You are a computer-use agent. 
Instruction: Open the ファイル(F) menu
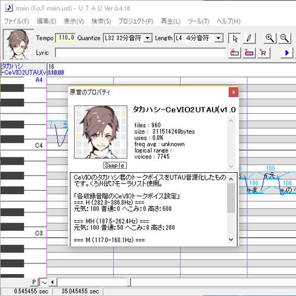17,21
